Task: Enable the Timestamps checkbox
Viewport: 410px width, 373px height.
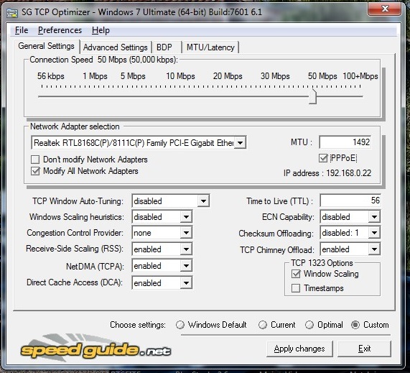Action: click(296, 288)
